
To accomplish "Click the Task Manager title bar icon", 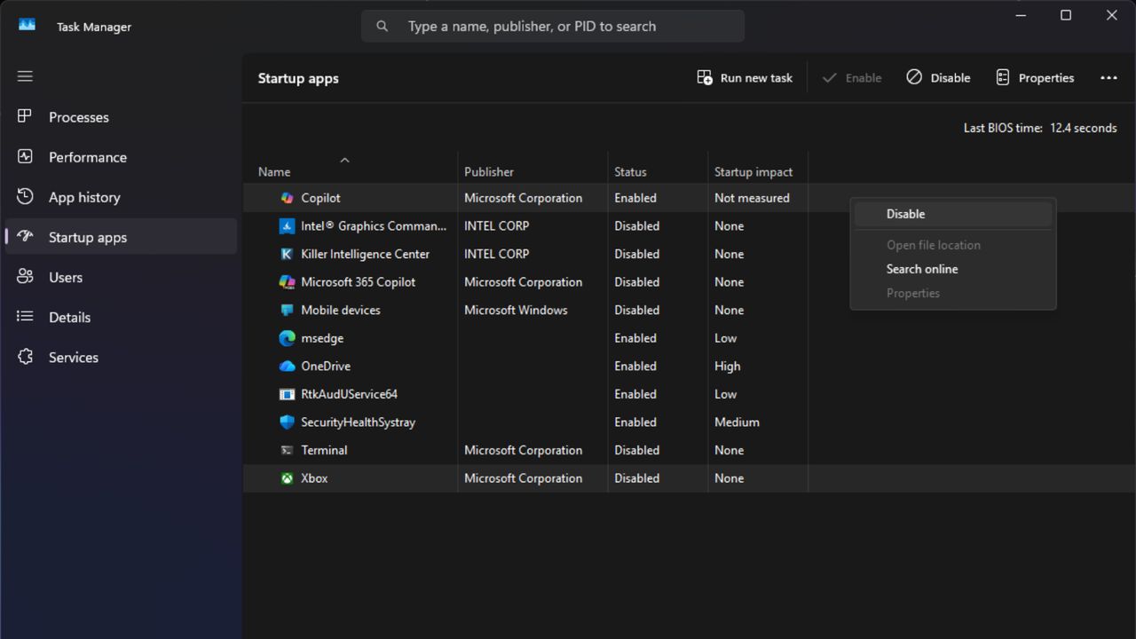I will pos(27,25).
